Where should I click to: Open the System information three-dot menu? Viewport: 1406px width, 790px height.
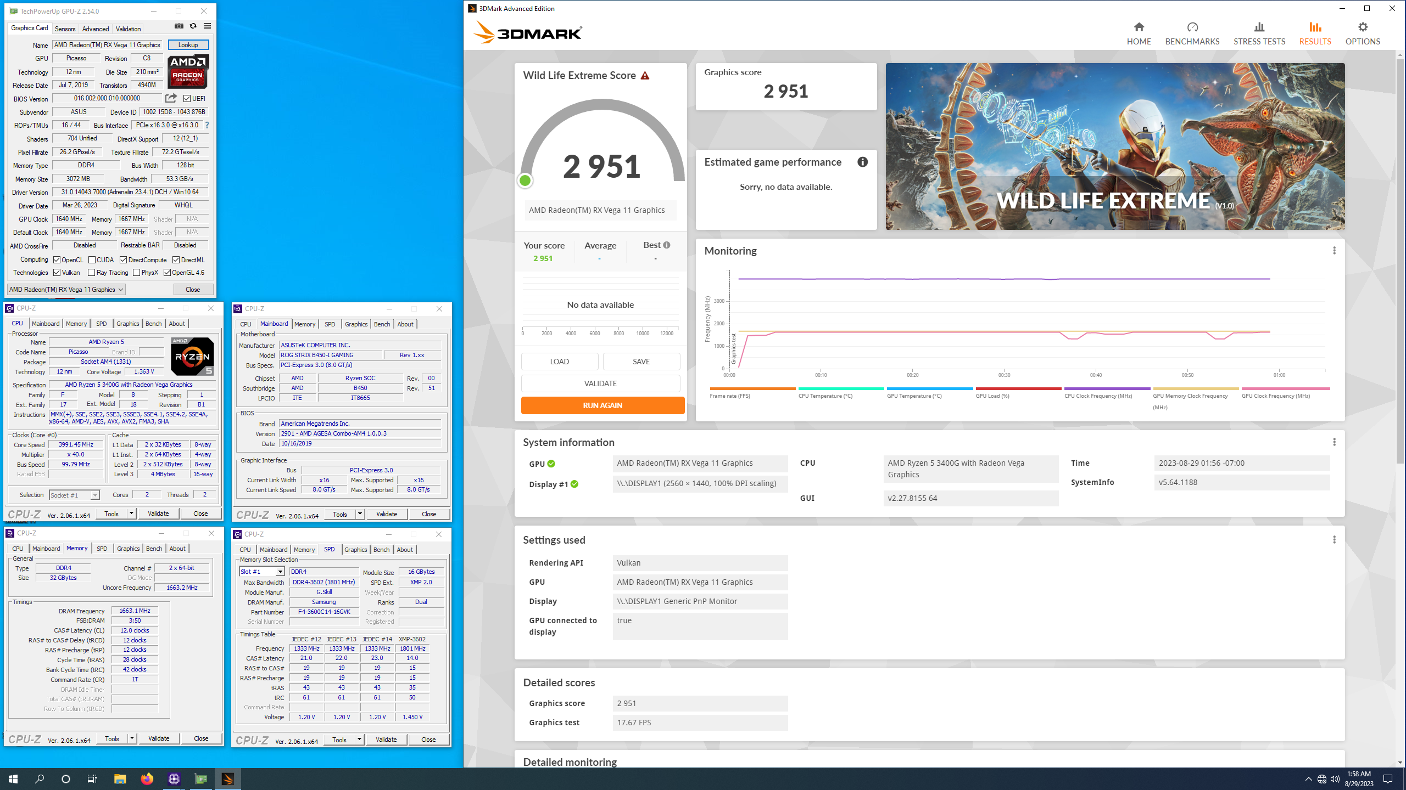point(1334,442)
